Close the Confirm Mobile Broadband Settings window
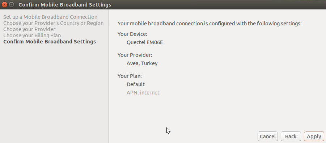 pyautogui.click(x=4, y=4)
